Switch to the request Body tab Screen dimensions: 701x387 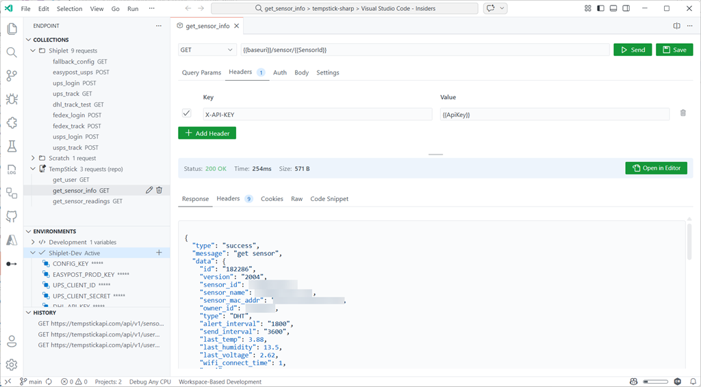click(301, 72)
